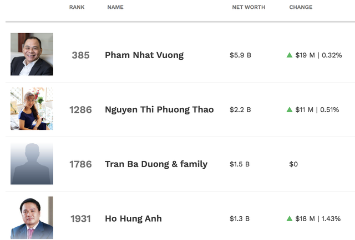Screen dimensions: 355x240
Task: Click the $18 M | 1.43% change value
Action: coord(318,218)
